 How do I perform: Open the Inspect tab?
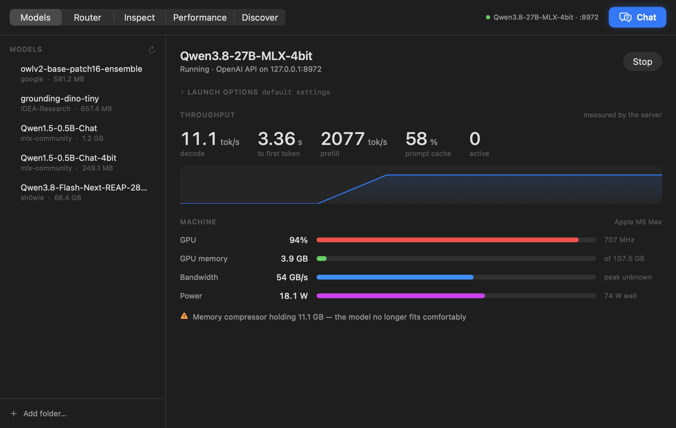point(139,17)
